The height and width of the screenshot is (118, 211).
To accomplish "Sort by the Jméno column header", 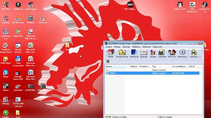I will point(115,66).
